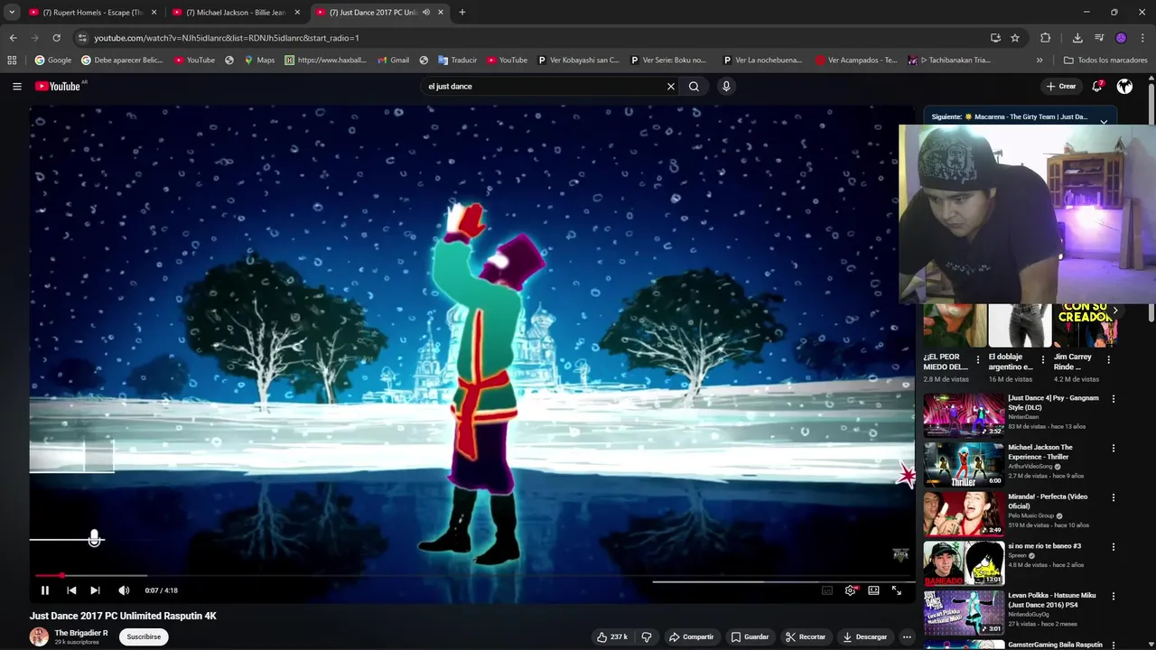The width and height of the screenshot is (1156, 650).
Task: Open the Google bookmark
Action: point(53,60)
